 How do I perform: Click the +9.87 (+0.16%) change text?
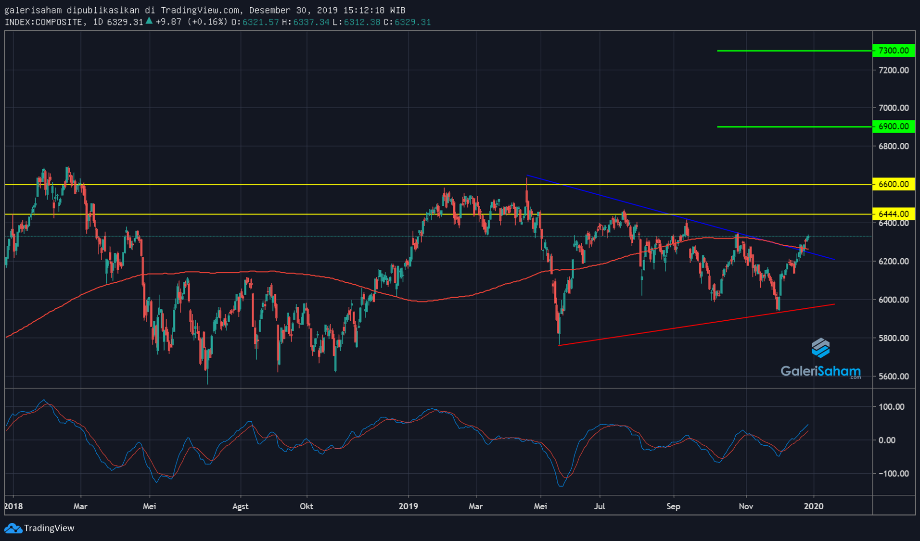click(192, 22)
